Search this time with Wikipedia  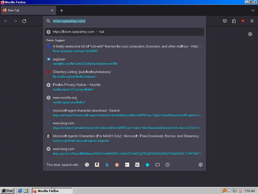(137, 165)
